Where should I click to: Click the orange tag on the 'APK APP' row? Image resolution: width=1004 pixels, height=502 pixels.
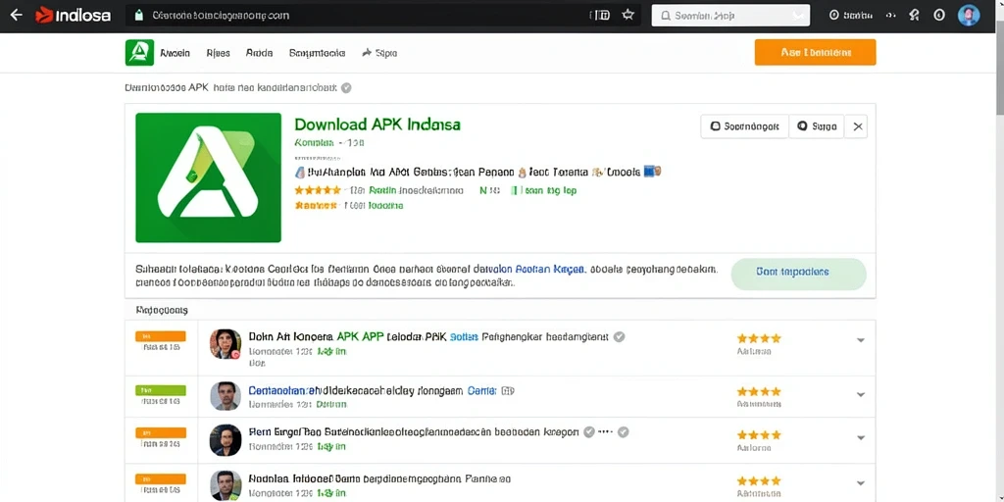(x=161, y=335)
